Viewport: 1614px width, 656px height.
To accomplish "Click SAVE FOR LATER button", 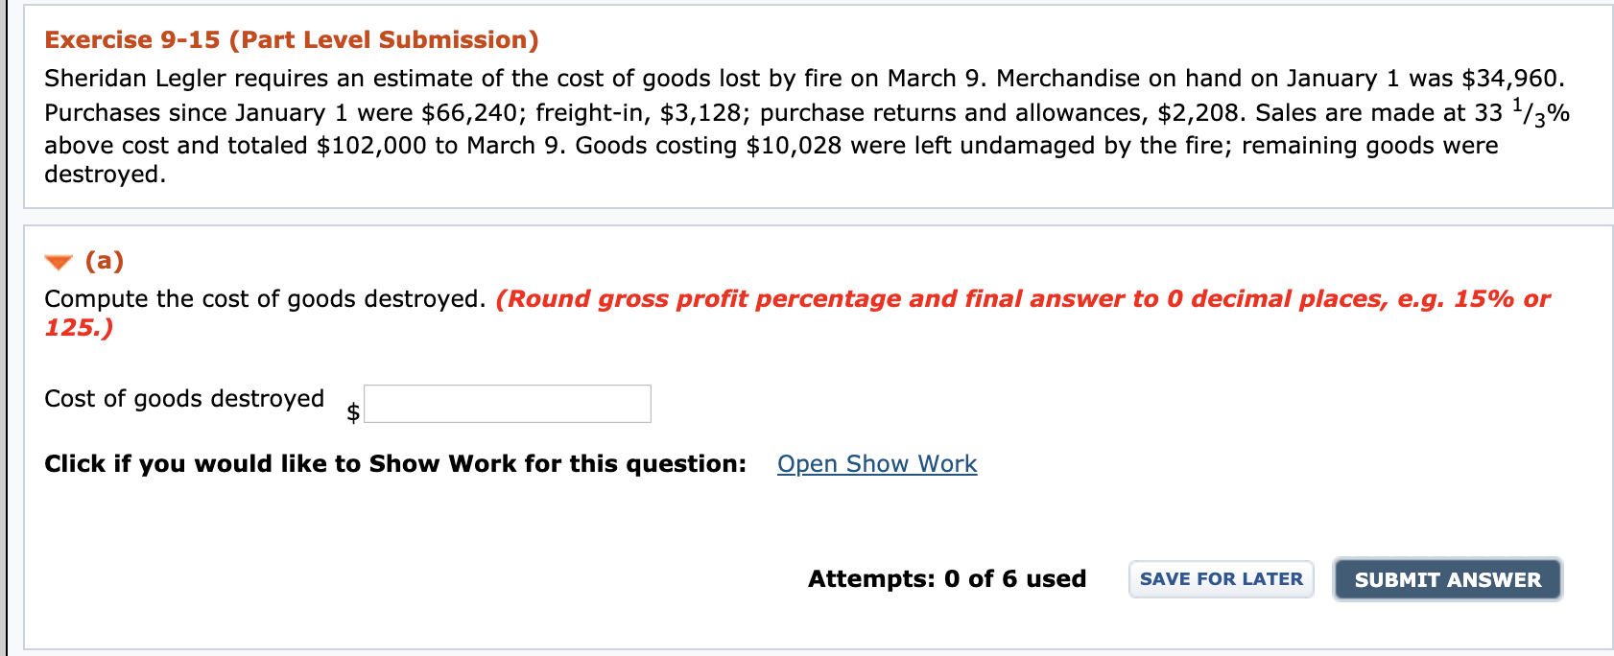I will (1221, 578).
